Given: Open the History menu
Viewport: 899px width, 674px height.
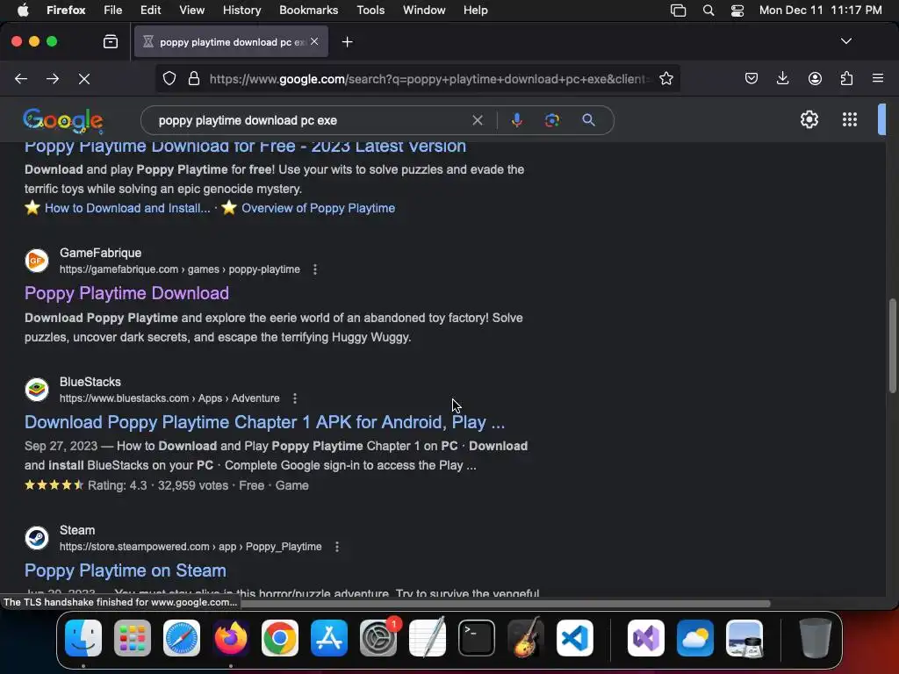Looking at the screenshot, I should click(x=241, y=11).
